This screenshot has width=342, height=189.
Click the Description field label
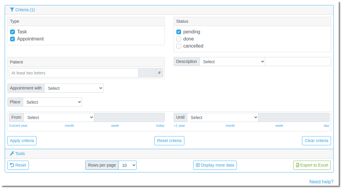[186, 62]
